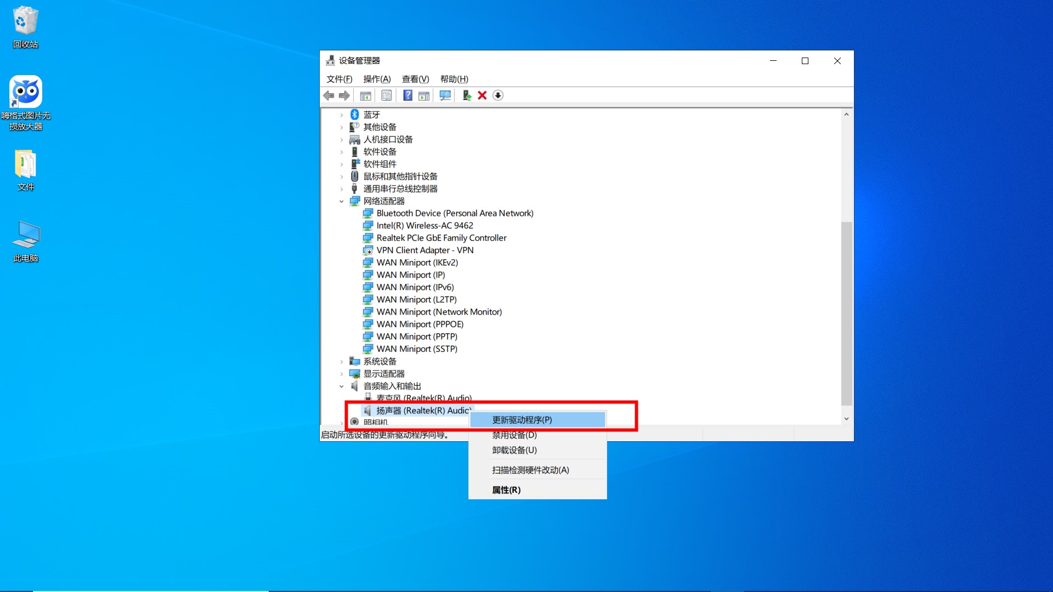
Task: Click the Scan for hardware changes monitor icon
Action: 445,95
